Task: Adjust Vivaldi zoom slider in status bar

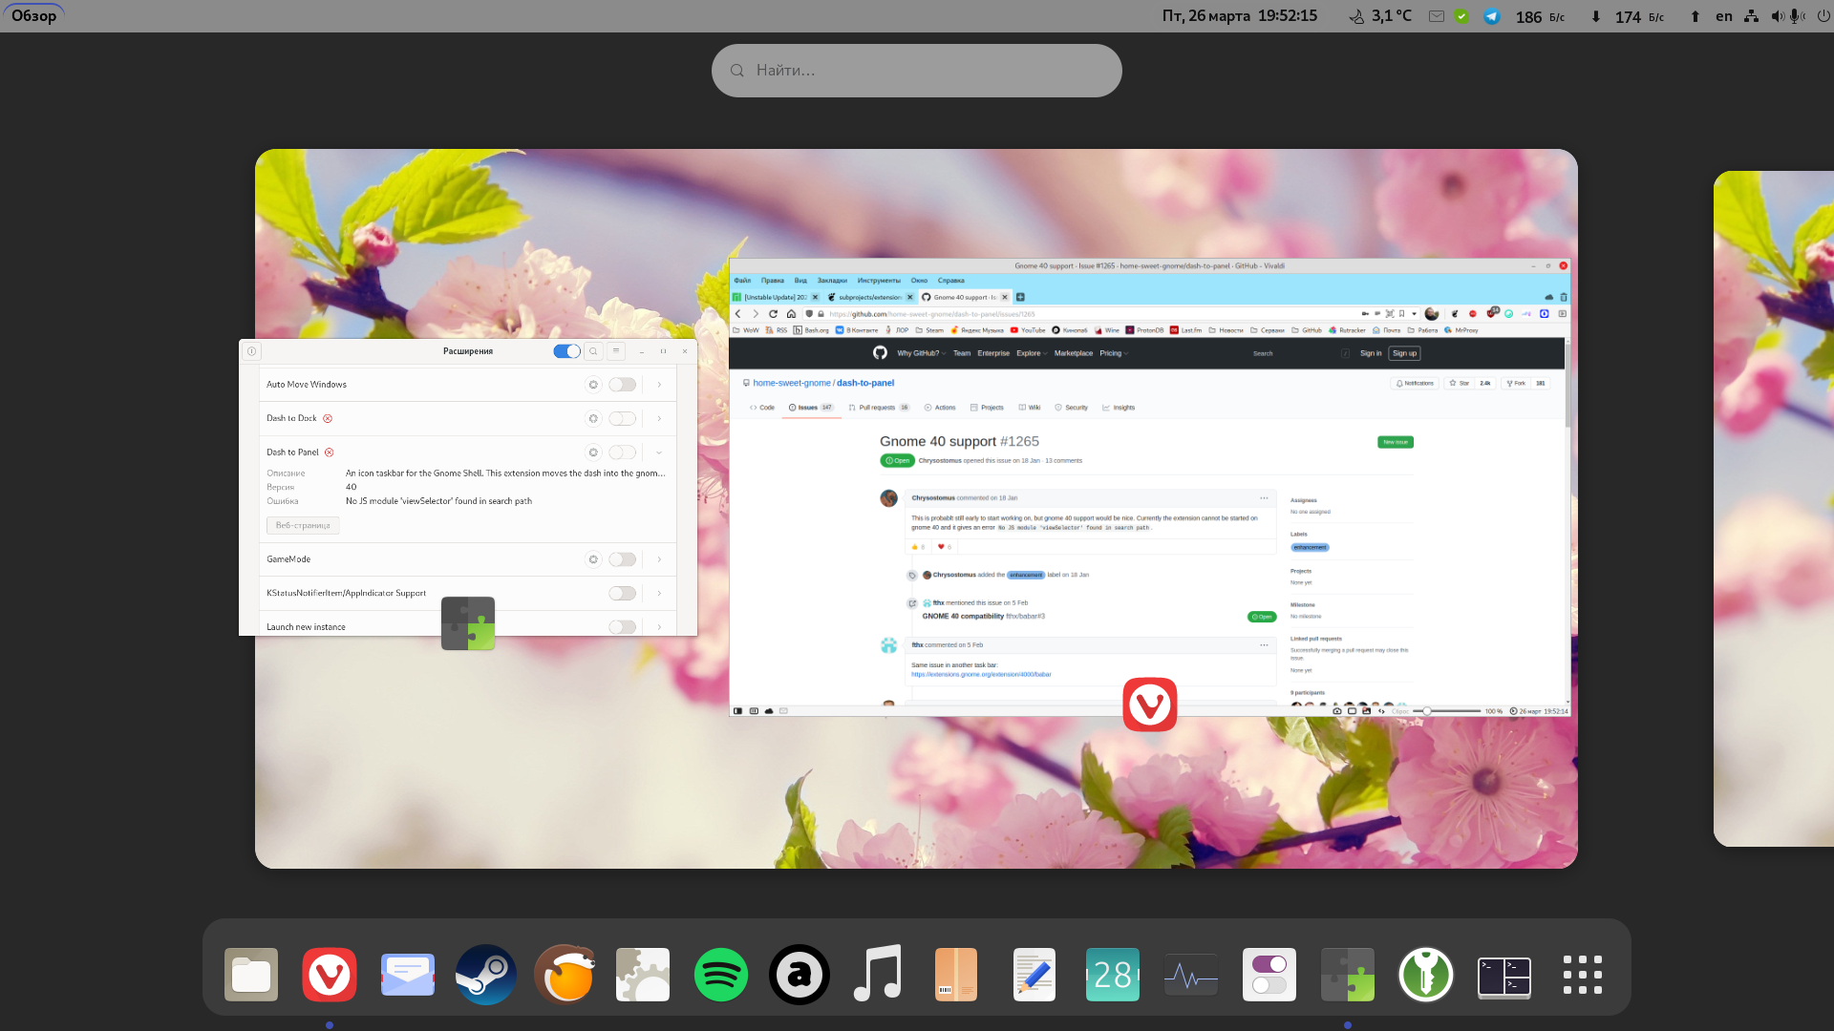Action: coord(1446,711)
